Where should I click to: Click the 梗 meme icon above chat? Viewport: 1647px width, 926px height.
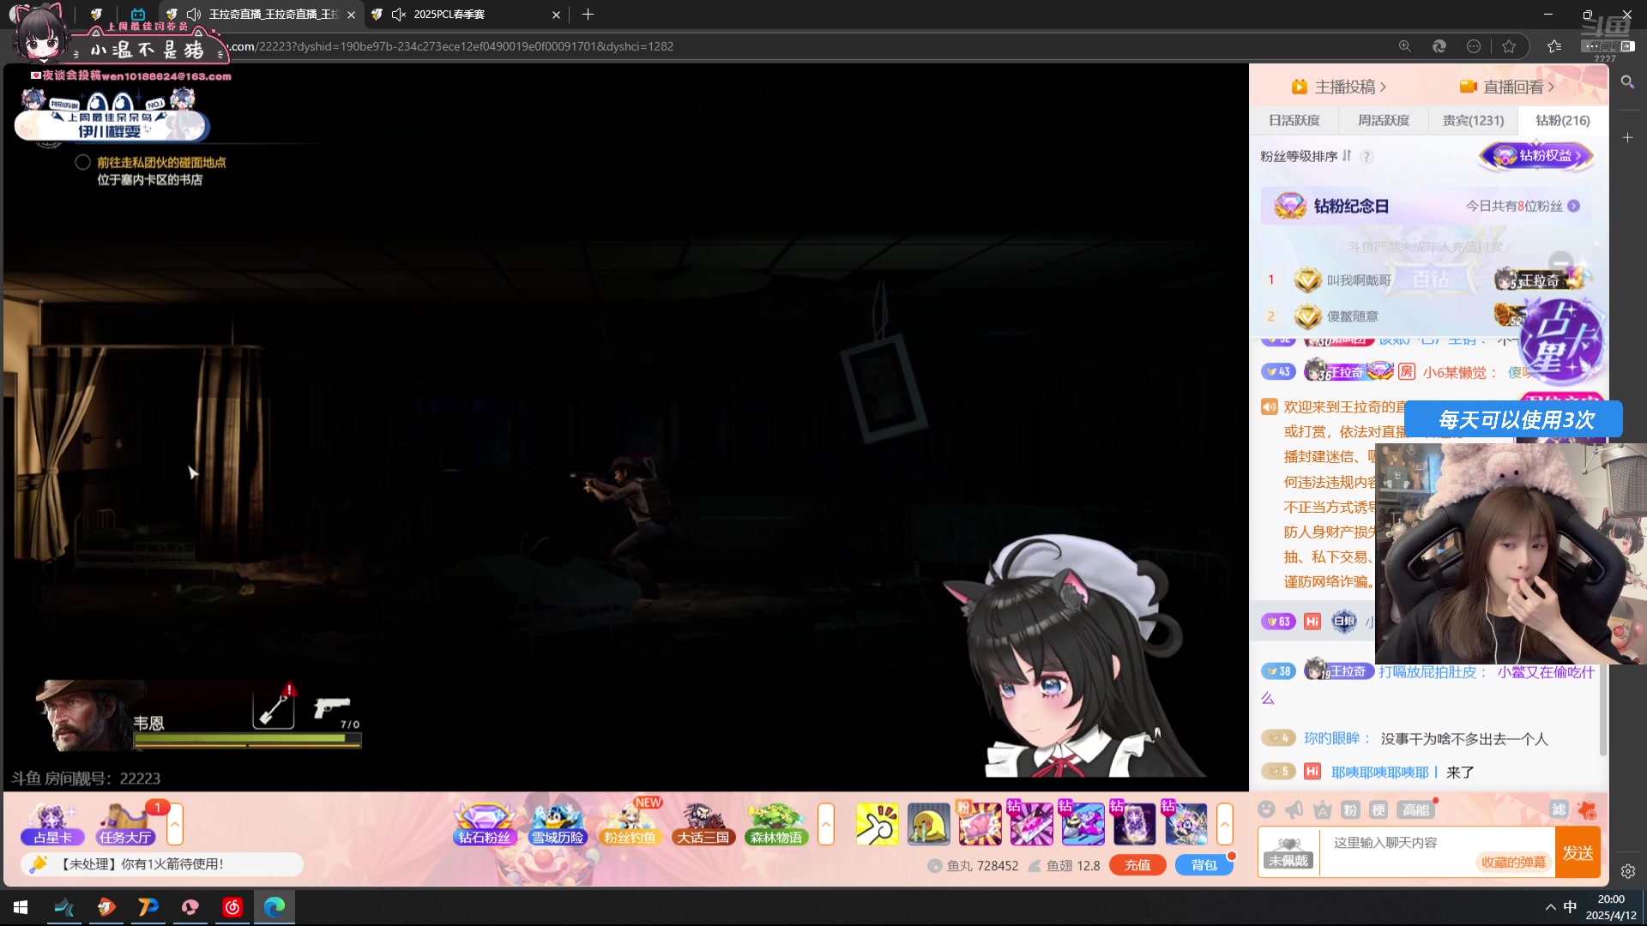click(x=1379, y=809)
